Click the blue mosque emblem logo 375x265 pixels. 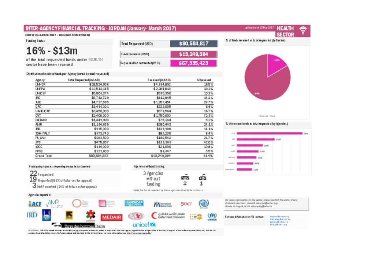47,215
